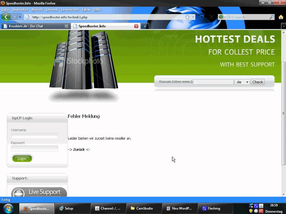Open CamStudio folder from taskbar
This screenshot has width=286, height=214.
tap(144, 208)
